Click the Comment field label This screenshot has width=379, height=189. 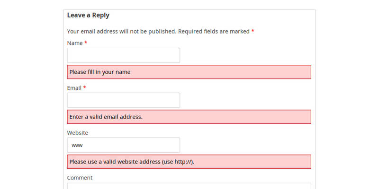click(x=80, y=178)
